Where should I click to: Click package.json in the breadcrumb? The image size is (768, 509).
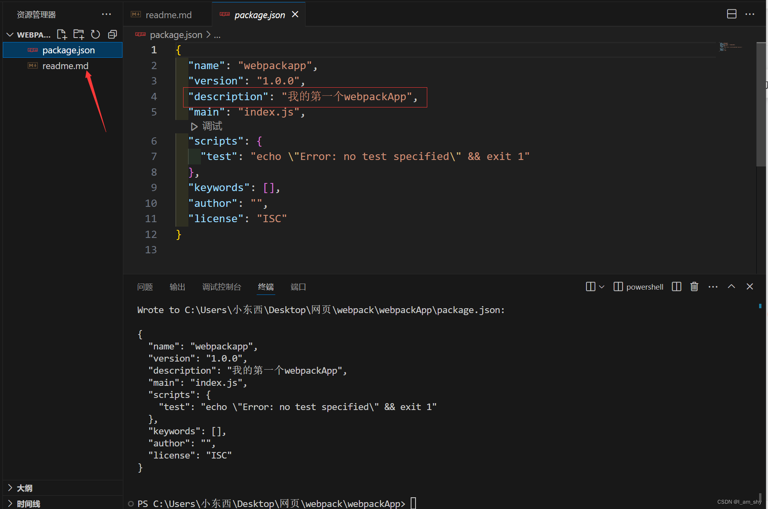[176, 35]
